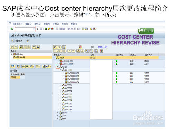Screen dimensions: 173x129
Task: Click the 对象管理员 button
Action: (17, 41)
